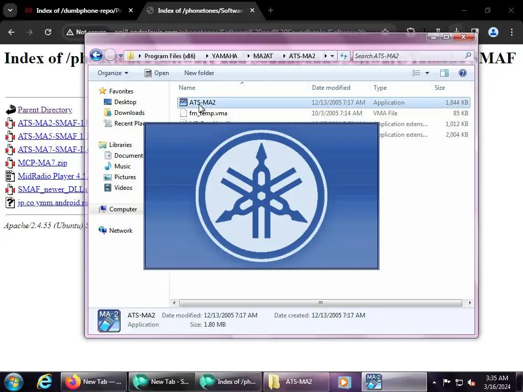This screenshot has height=392, width=523.
Task: Click the jp.co.ymm.android unknown file icon
Action: point(10,203)
